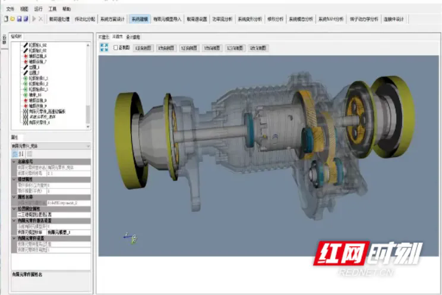Collapse the second property group in the grid
The image size is (442, 295).
point(14,178)
